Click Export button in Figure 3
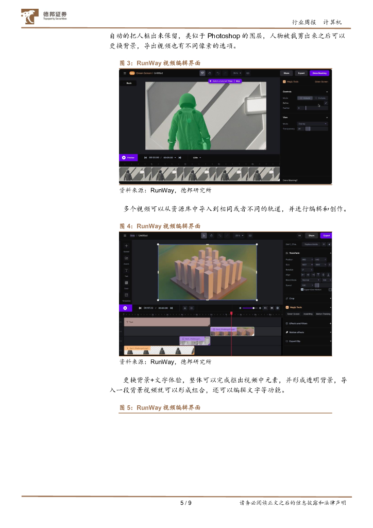373x528 pixels. 301,73
